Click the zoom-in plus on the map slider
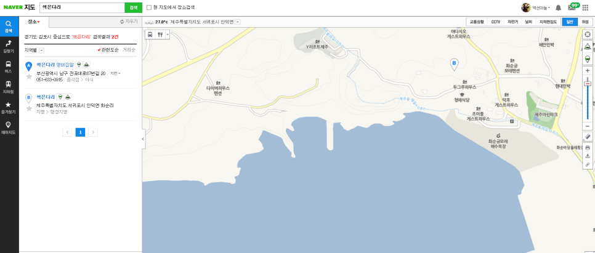595x253 pixels. tap(588, 71)
